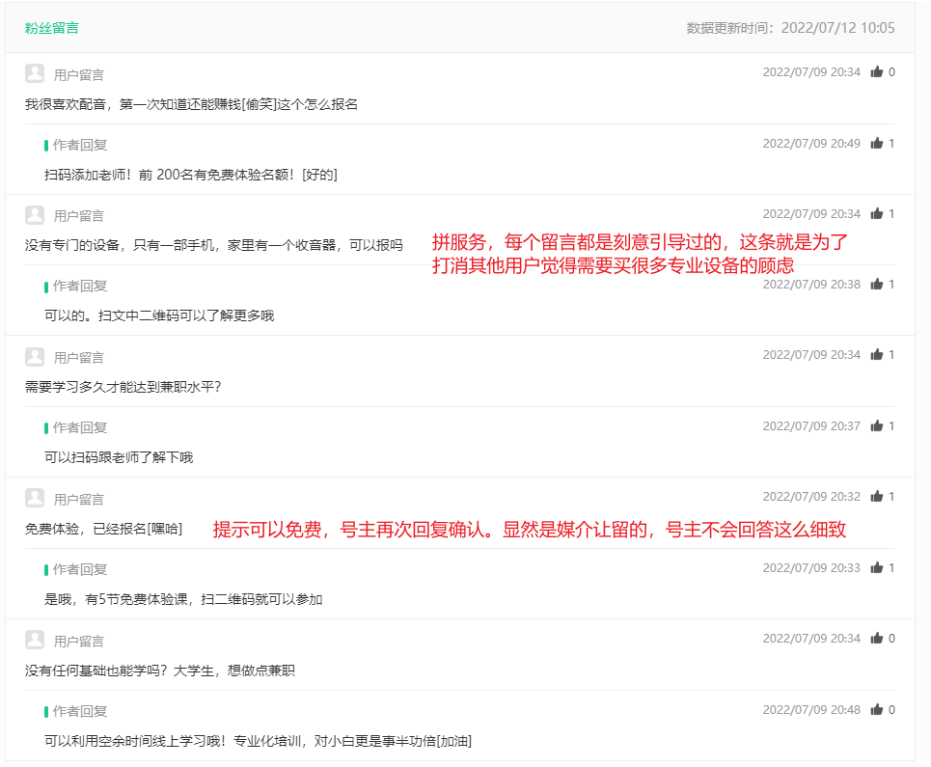Click comment text 免费体验，已经报名[嘿哈]

pyautogui.click(x=104, y=529)
